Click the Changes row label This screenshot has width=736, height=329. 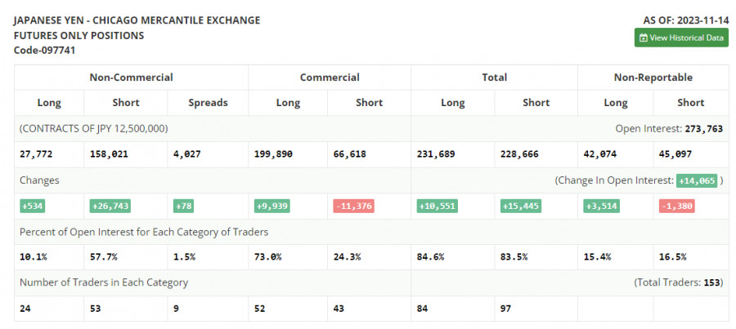[x=39, y=180]
